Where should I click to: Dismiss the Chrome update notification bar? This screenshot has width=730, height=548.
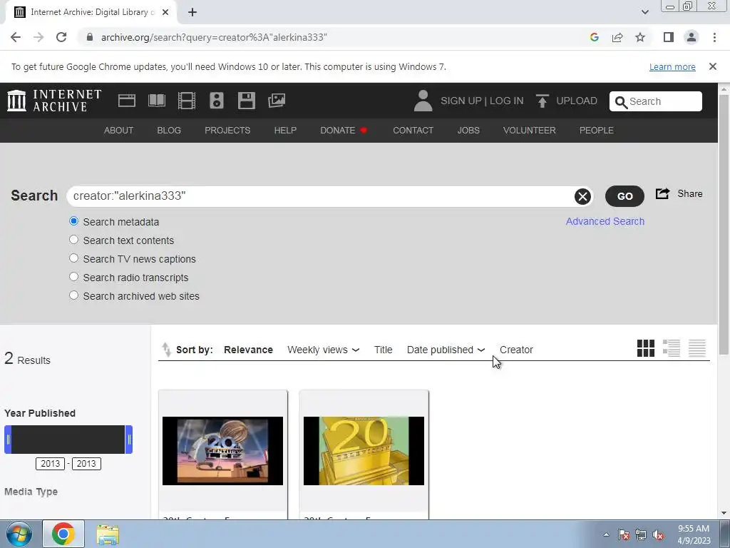click(713, 66)
